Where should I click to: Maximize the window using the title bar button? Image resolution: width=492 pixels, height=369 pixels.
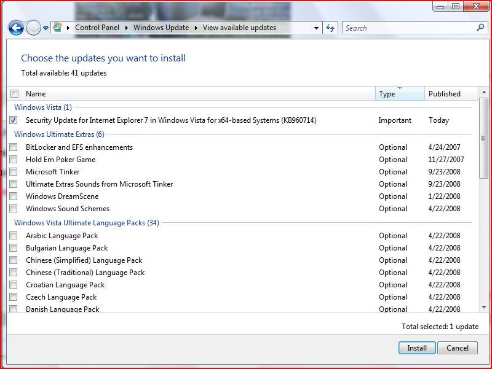coord(456,6)
